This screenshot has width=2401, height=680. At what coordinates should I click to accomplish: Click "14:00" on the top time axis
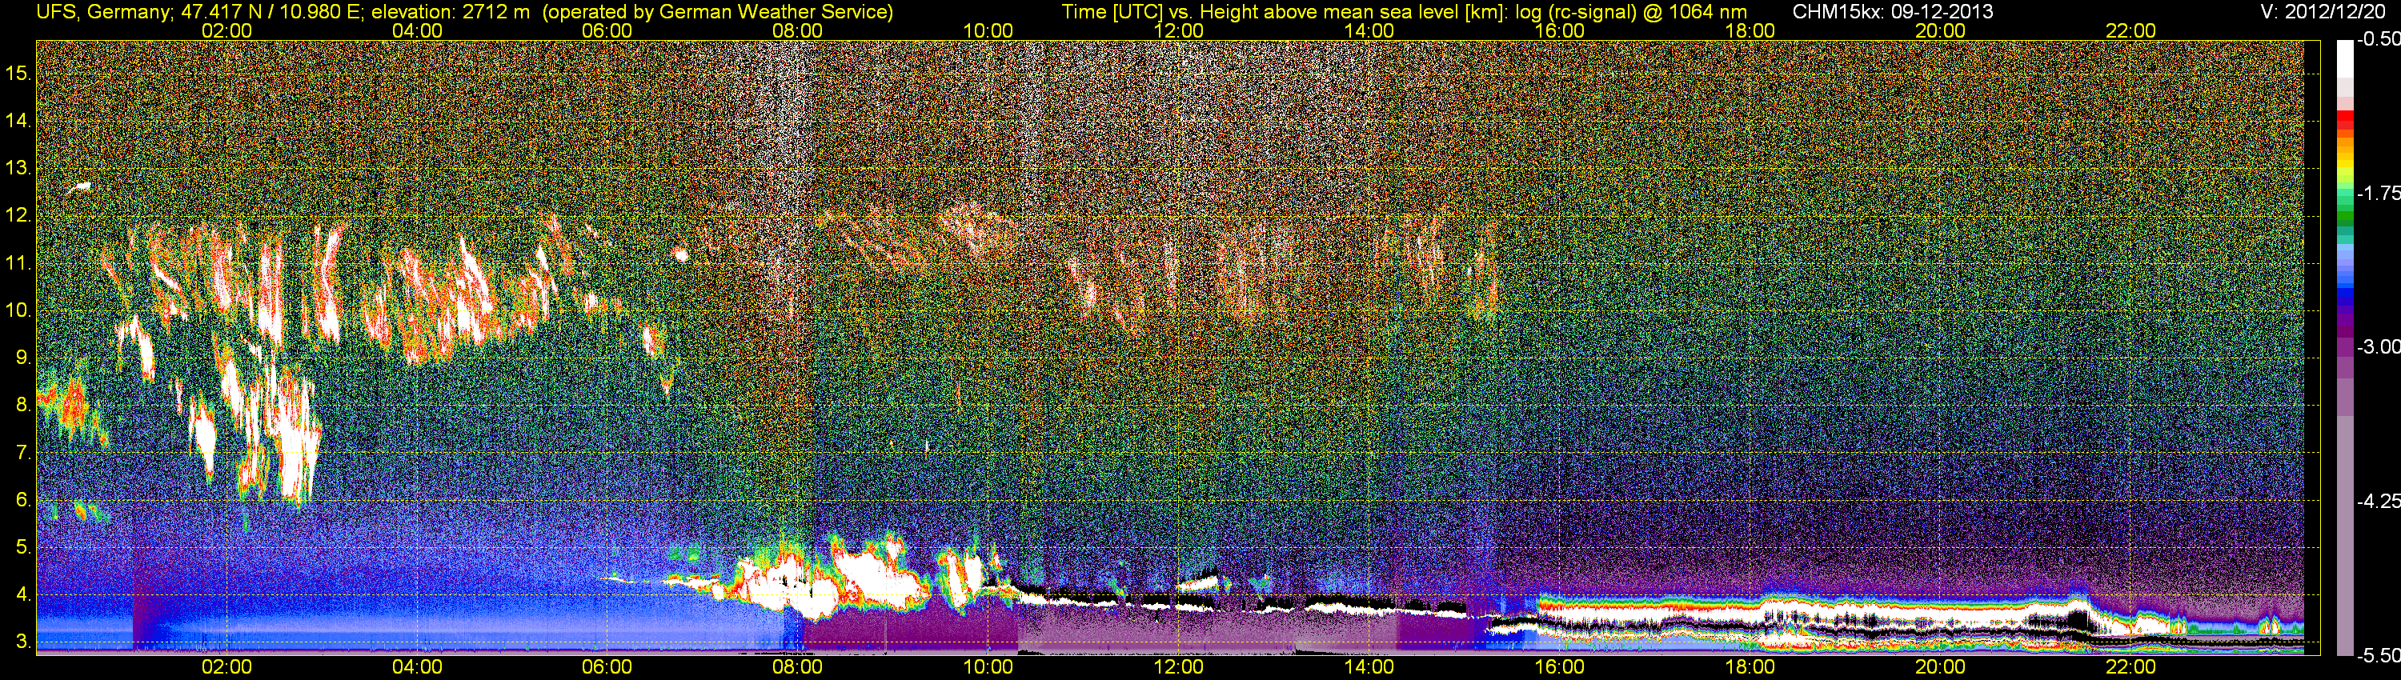click(x=1369, y=30)
